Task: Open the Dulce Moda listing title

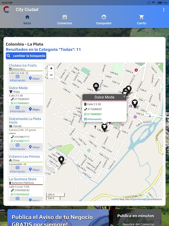Action: (x=18, y=88)
